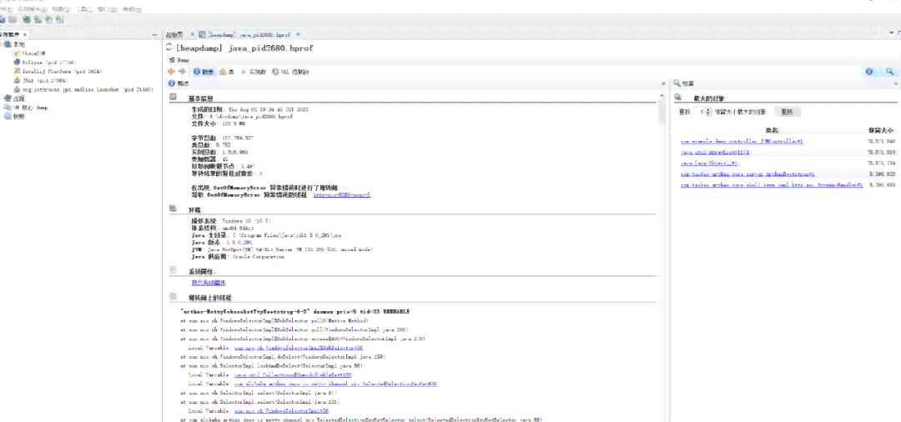Open the ArthasBootstrap#1 object link
The height and width of the screenshot is (422, 901).
(747, 174)
